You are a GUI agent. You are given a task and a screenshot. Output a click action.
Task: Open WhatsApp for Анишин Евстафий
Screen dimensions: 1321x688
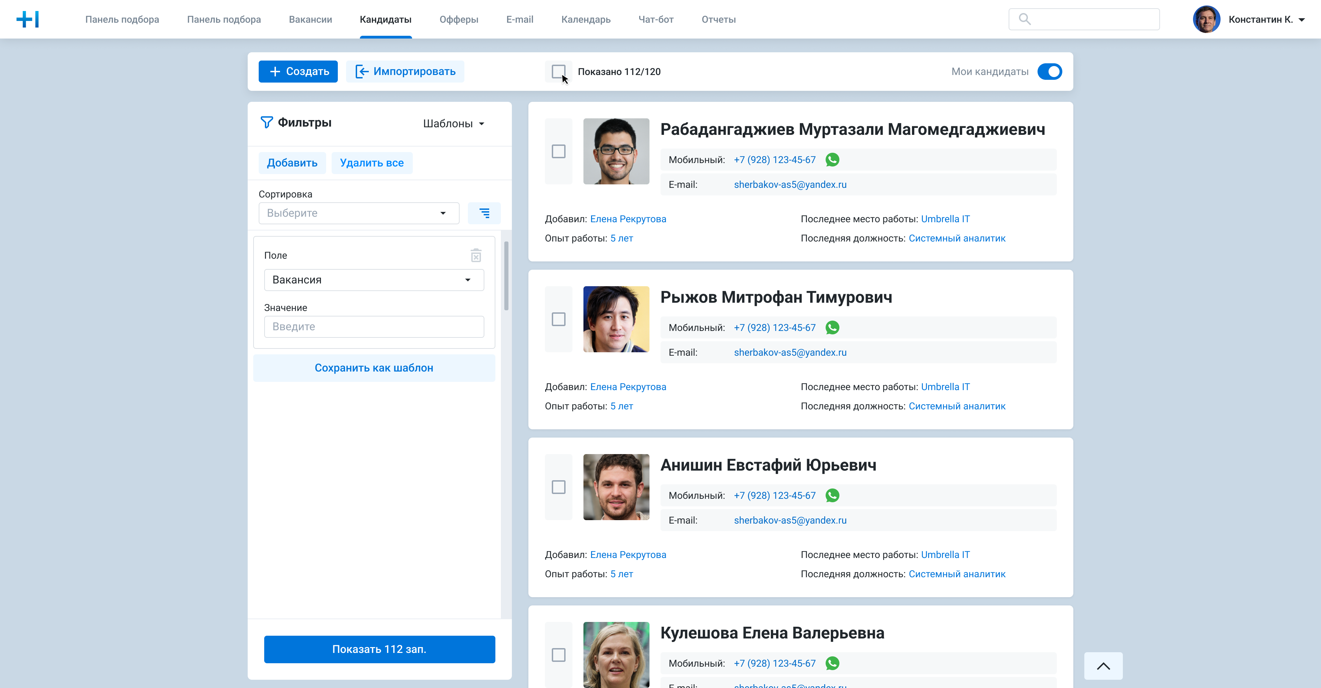(832, 496)
